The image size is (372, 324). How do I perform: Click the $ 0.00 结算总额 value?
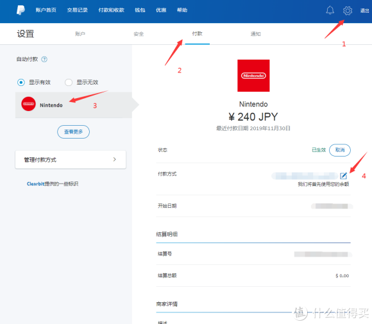pyautogui.click(x=342, y=276)
